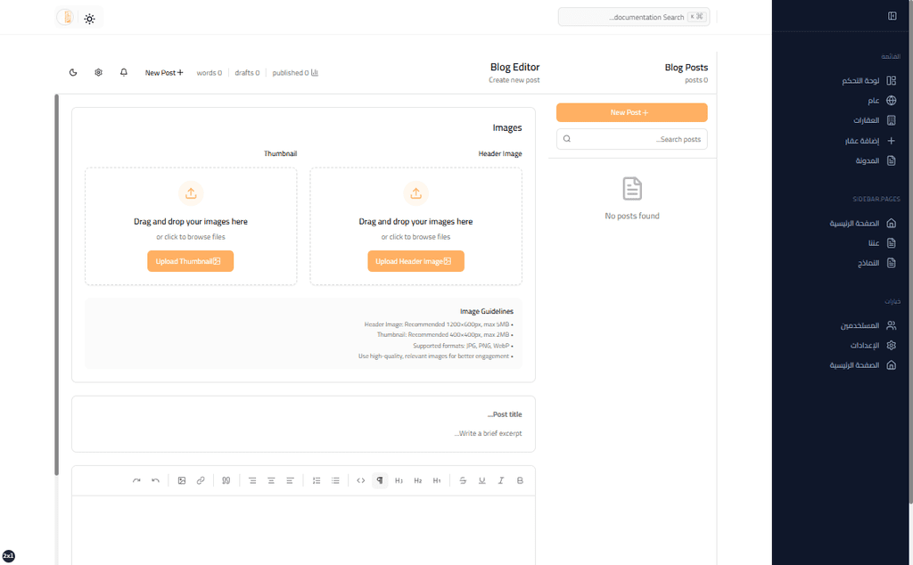
Task: Open the user avatar menu
Action: (66, 18)
